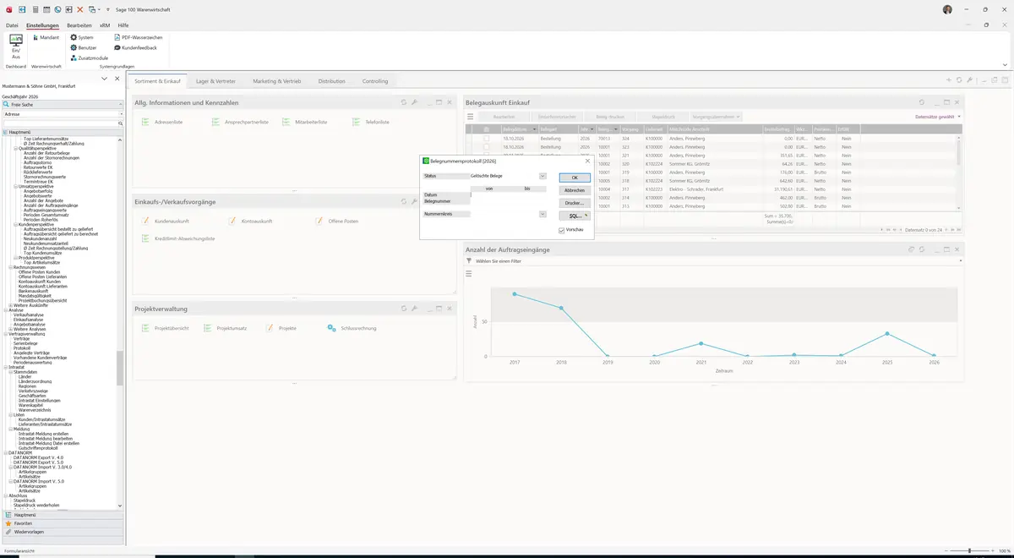The width and height of the screenshot is (1014, 558).
Task: Open Ansprechpartnerliste shortcut
Action: click(x=239, y=122)
